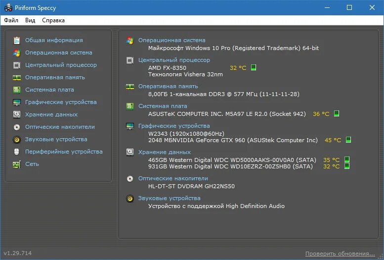
Task: Select Сеть in the sidebar
Action: point(32,164)
